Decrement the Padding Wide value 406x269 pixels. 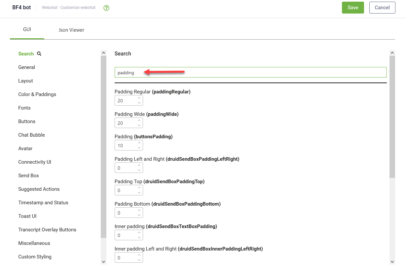click(139, 125)
